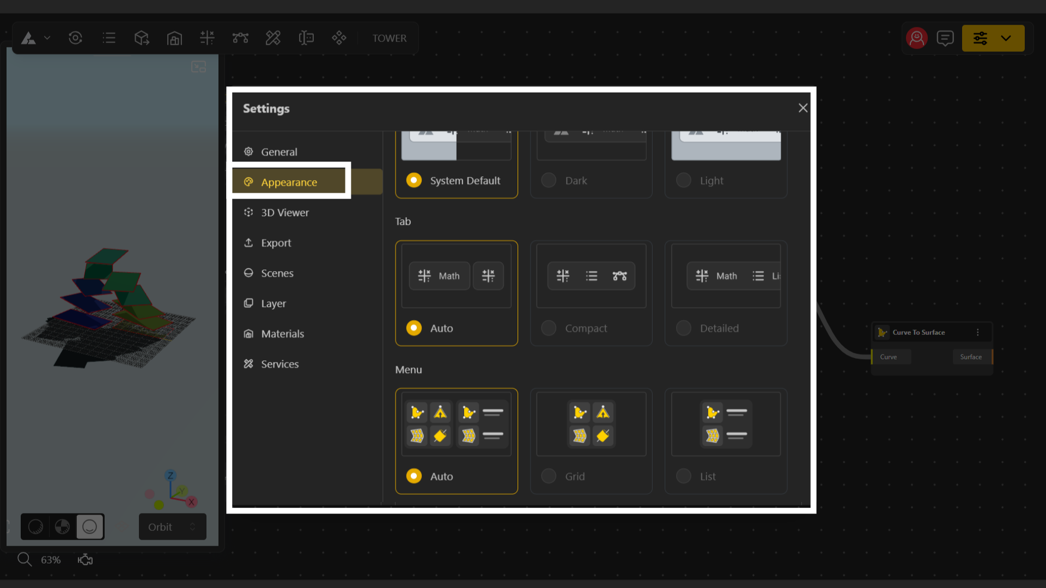Choose the Compact tab style option
This screenshot has height=588, width=1046.
click(x=549, y=328)
